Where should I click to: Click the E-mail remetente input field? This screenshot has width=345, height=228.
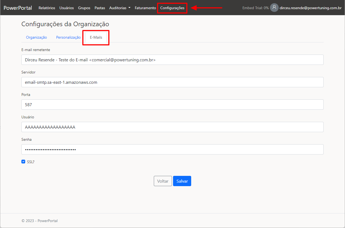tap(172, 60)
